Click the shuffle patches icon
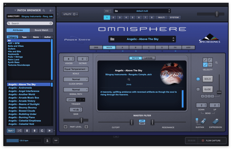The image size is (232, 150). tap(19, 131)
